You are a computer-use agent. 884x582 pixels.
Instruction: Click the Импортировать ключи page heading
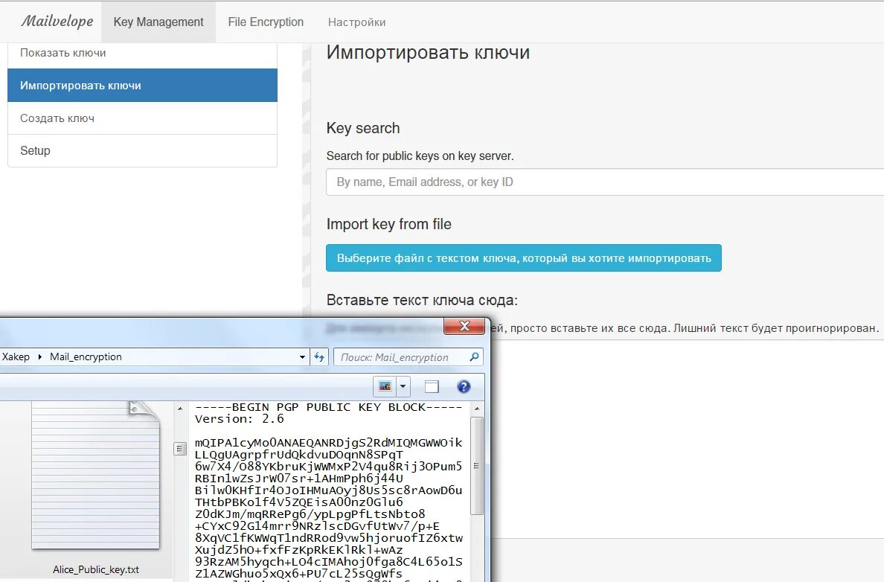pyautogui.click(x=428, y=52)
